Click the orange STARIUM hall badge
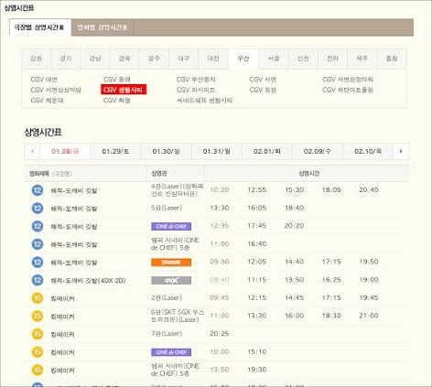 point(171,263)
